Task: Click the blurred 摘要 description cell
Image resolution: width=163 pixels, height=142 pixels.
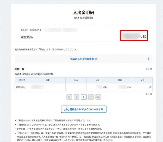Action: (37, 87)
